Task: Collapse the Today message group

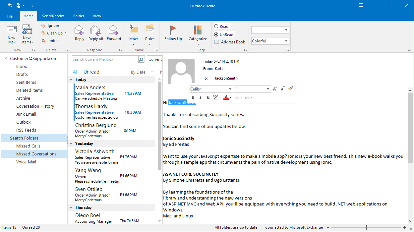Action: tap(71, 79)
